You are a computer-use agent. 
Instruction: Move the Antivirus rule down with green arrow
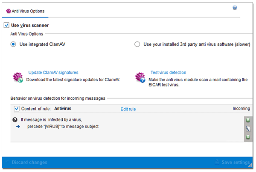pos(248,137)
